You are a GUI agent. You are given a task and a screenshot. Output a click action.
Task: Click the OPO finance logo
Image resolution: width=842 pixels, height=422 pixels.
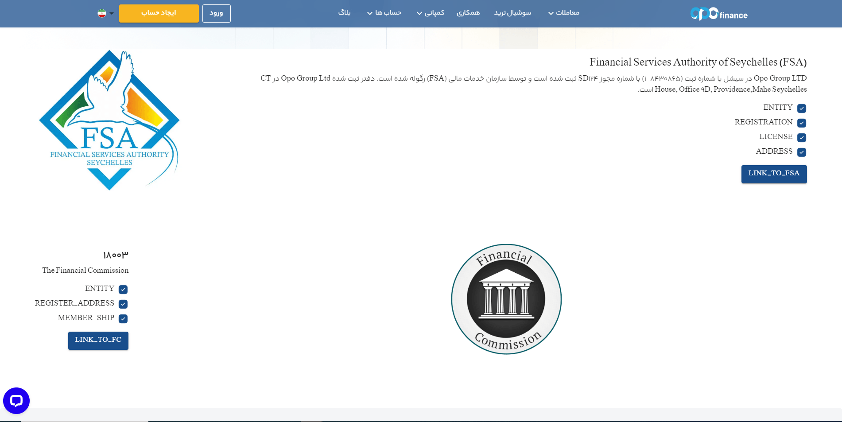tap(719, 14)
